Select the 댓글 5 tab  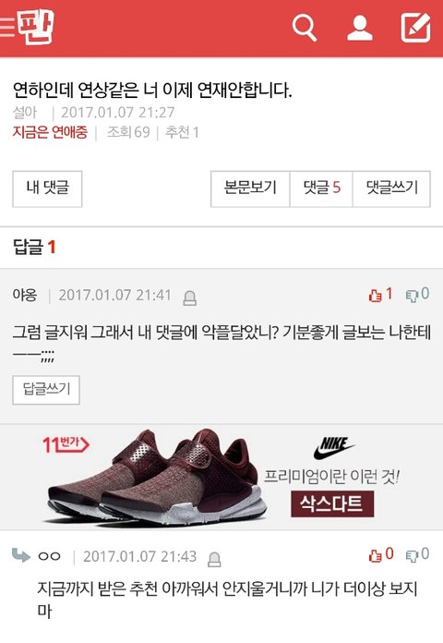tap(321, 188)
